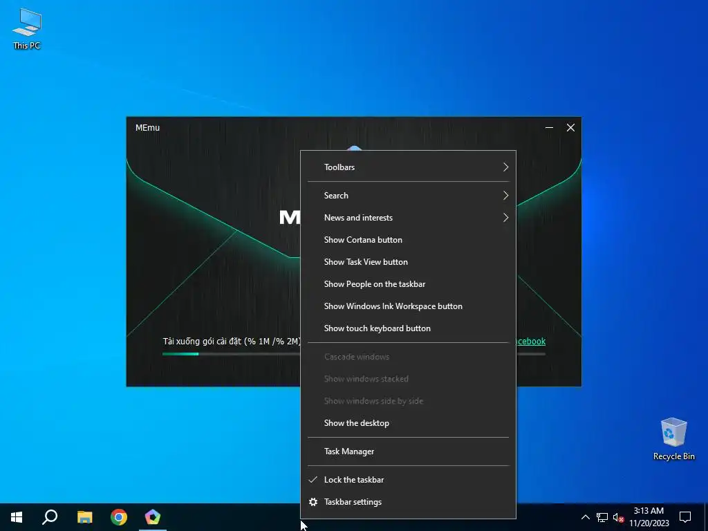708x531 pixels.
Task: Minimize the MEmu installer window
Action: coord(549,128)
